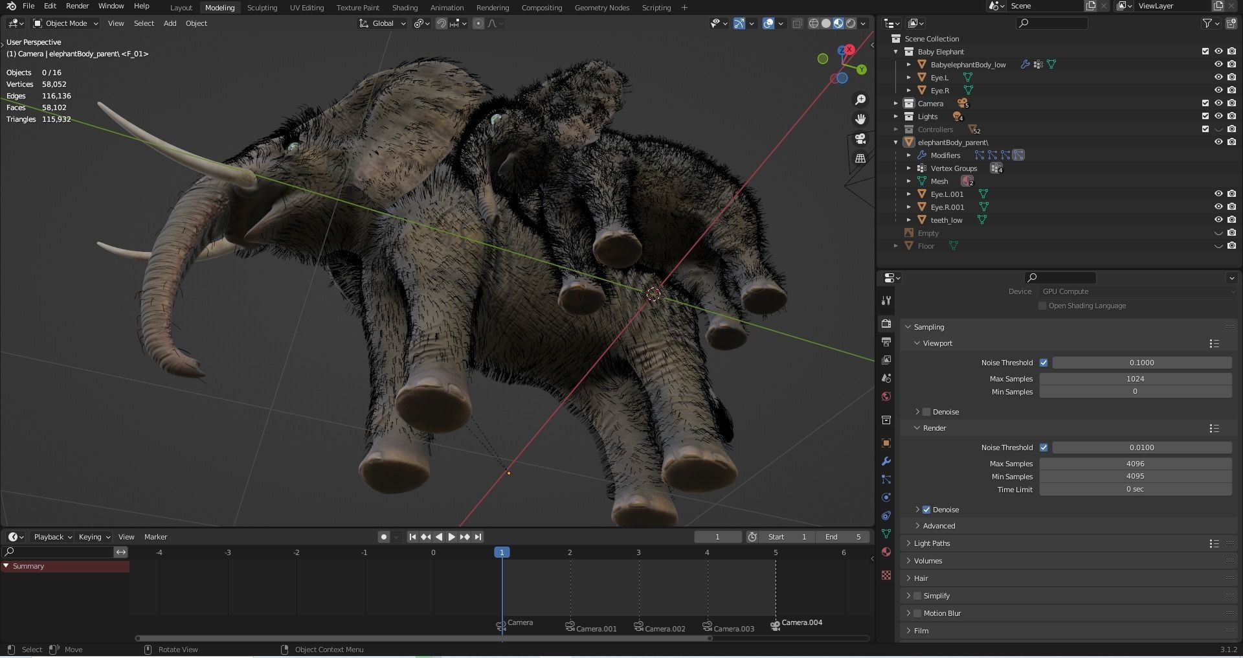Expand the Hair panel
The image size is (1243, 658).
coord(908,578)
